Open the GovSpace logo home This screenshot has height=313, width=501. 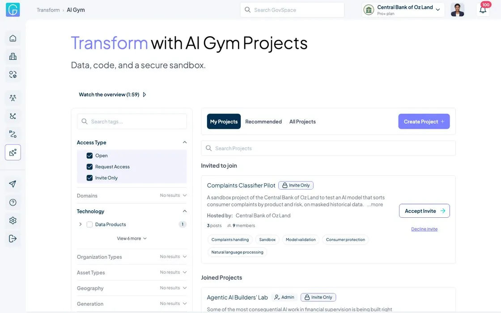[13, 9]
